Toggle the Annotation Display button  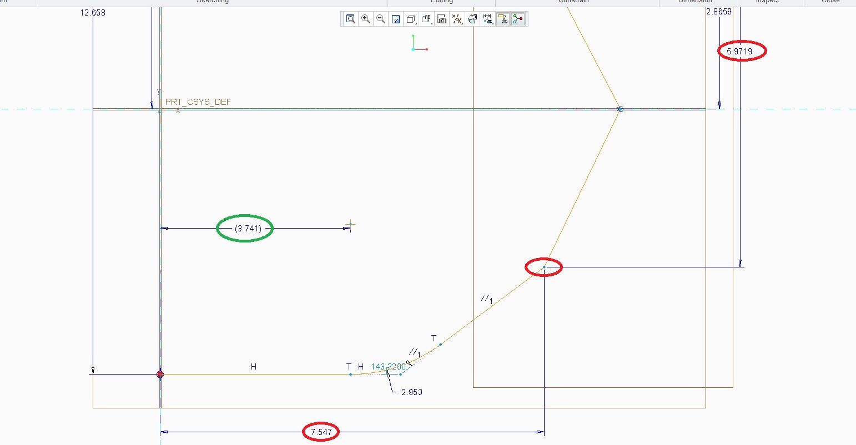point(503,19)
